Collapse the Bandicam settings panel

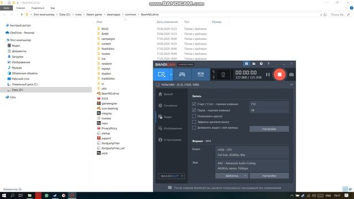pos(291,85)
